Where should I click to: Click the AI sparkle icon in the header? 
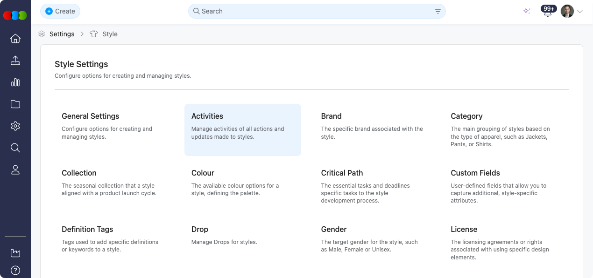(x=527, y=11)
